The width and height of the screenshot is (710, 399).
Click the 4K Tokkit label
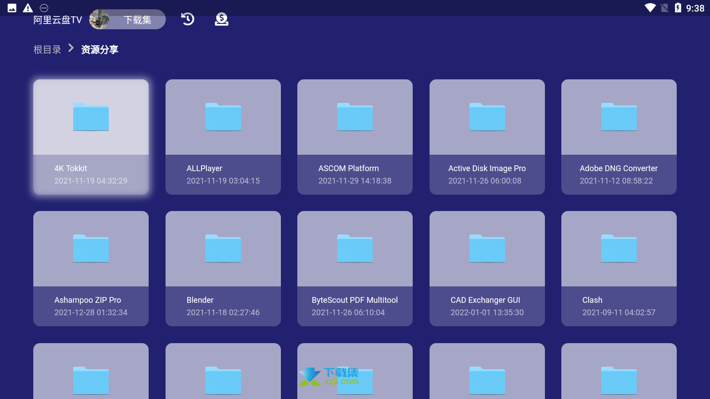tap(71, 168)
